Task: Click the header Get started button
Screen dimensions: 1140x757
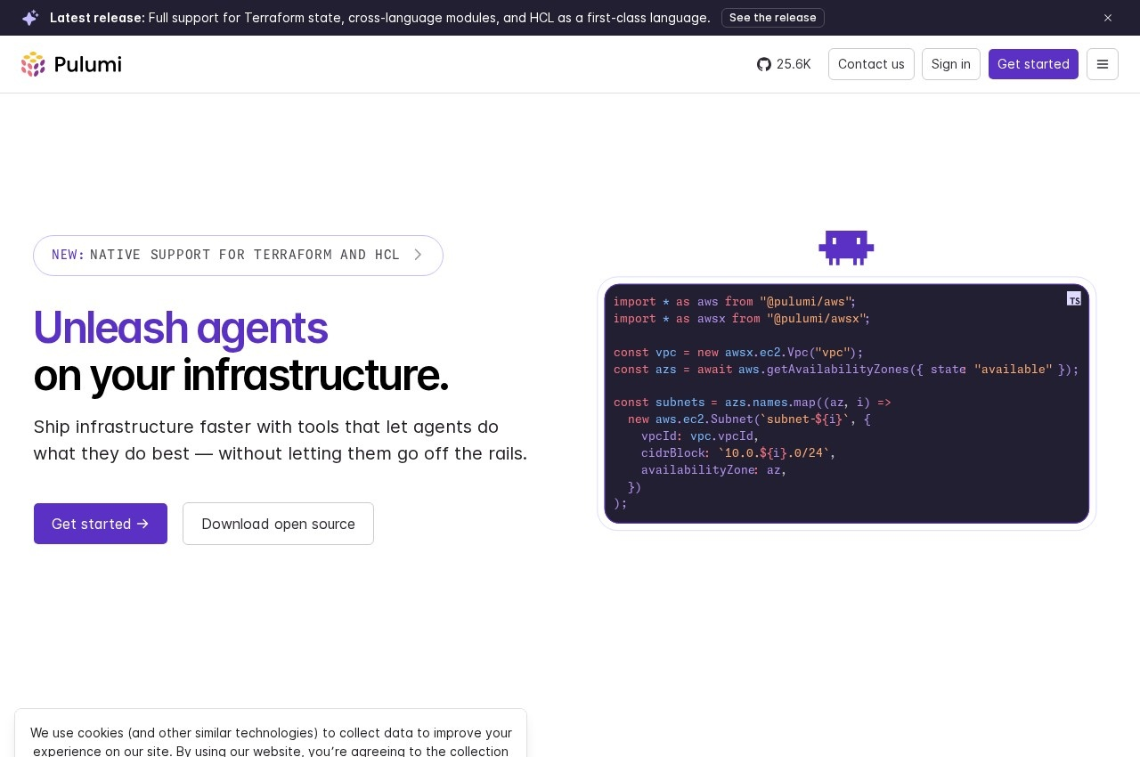Action: click(1033, 64)
